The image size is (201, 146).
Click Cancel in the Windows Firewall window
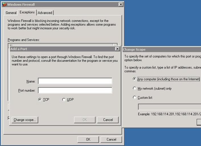[x=111, y=139]
